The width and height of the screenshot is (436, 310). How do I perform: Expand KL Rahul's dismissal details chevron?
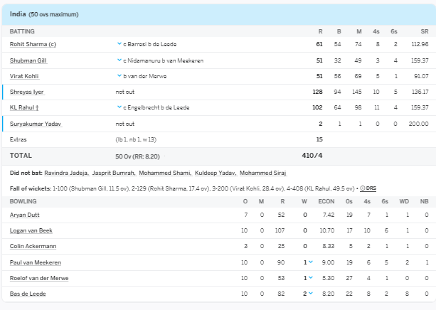(x=119, y=108)
